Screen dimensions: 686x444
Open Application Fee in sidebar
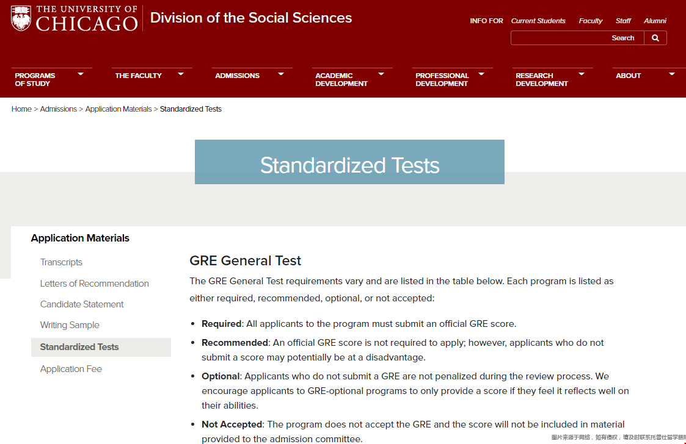[x=71, y=369]
